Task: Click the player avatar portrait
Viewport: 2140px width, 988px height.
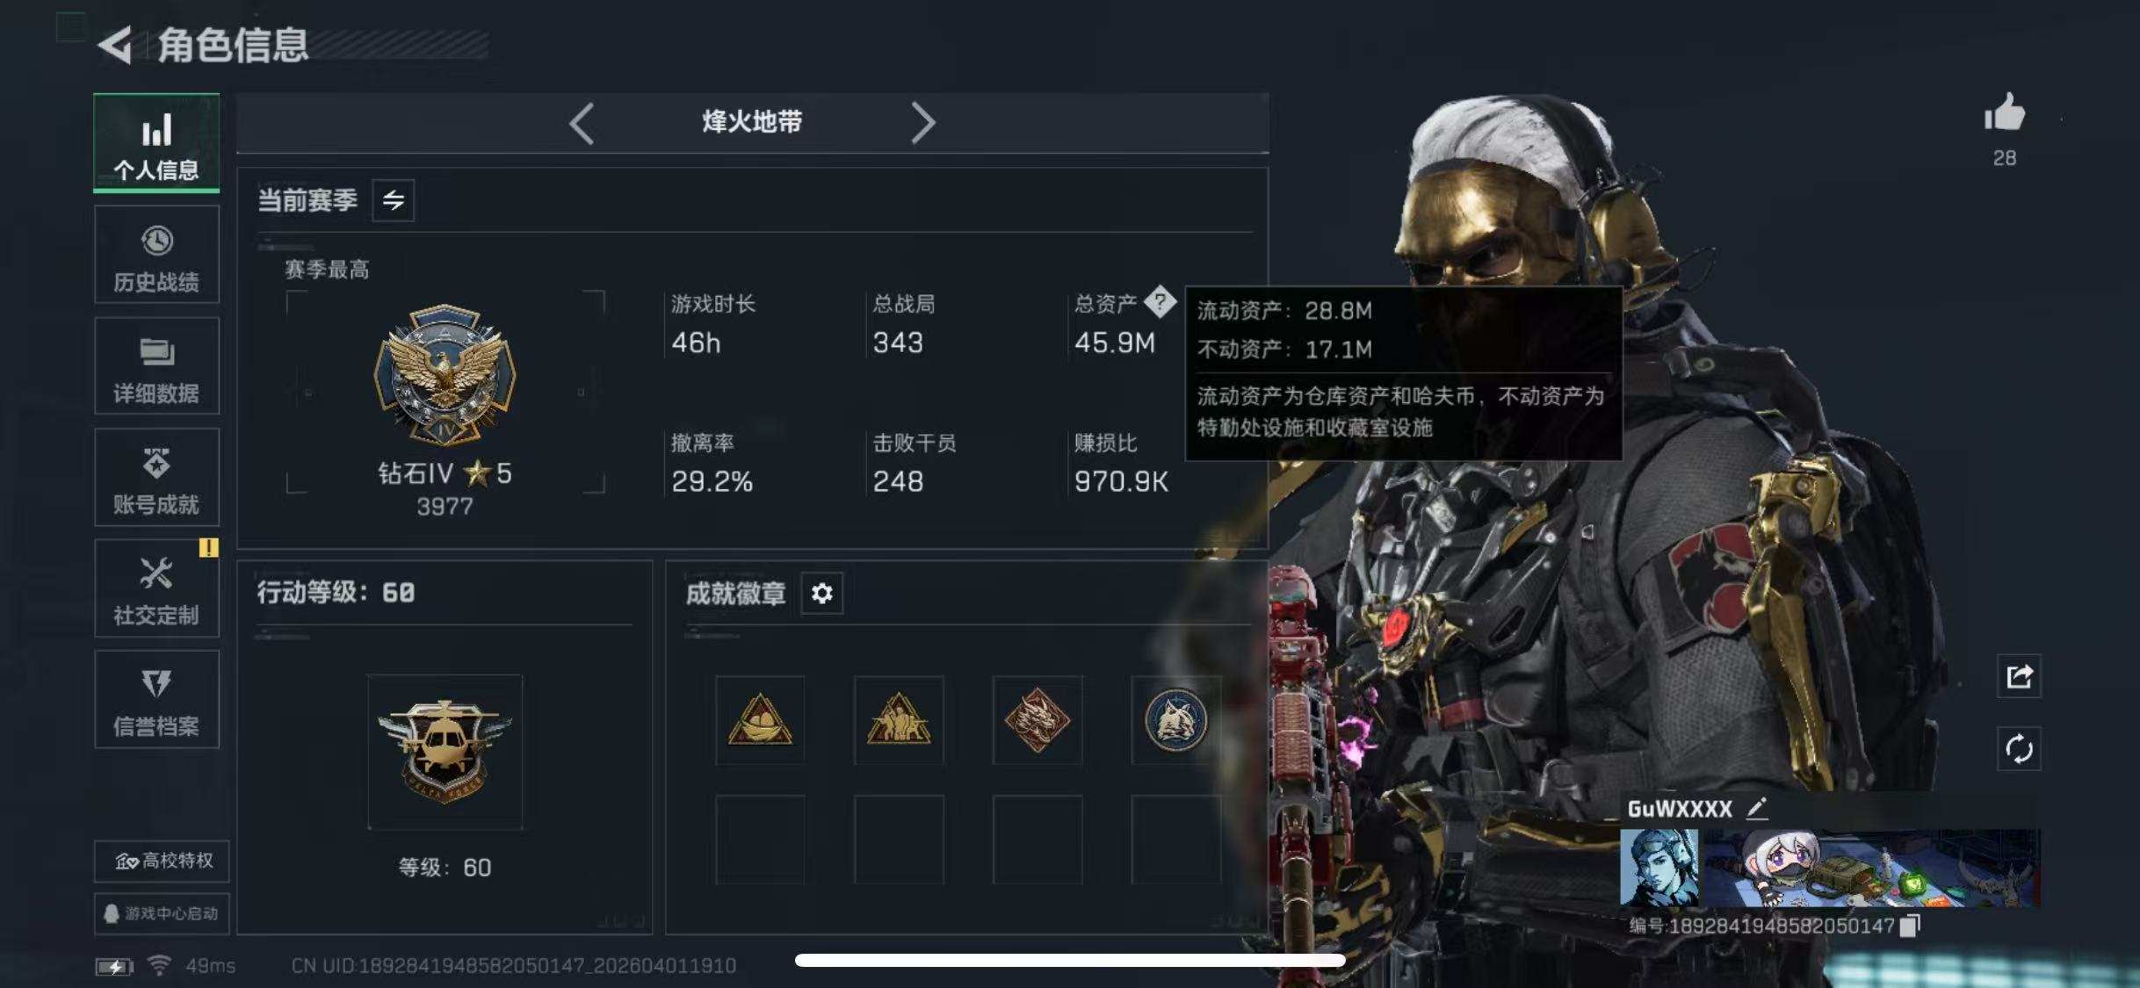Action: pyautogui.click(x=1659, y=868)
